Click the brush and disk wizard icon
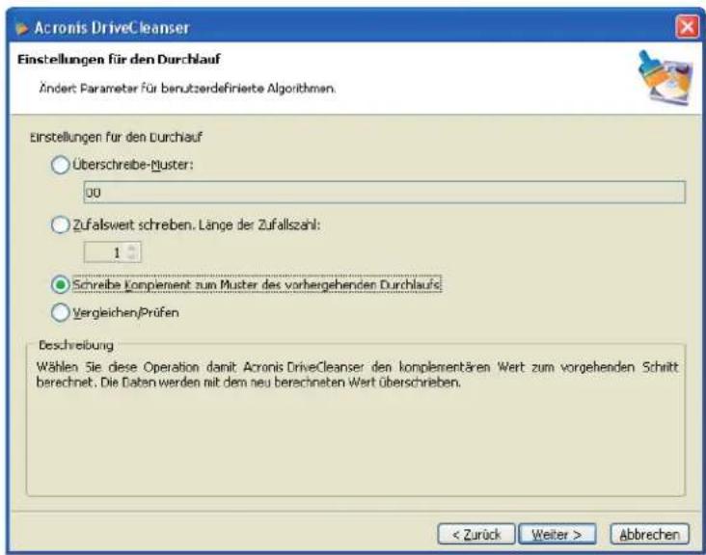Screen dimensions: 706x555 coord(665,77)
